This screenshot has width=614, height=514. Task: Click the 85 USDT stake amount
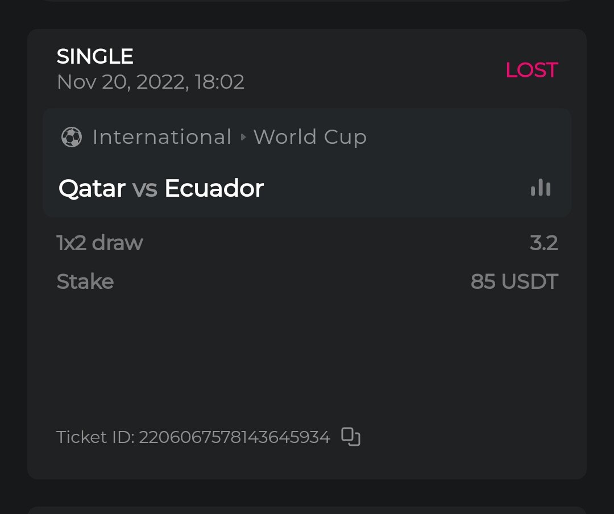point(514,281)
